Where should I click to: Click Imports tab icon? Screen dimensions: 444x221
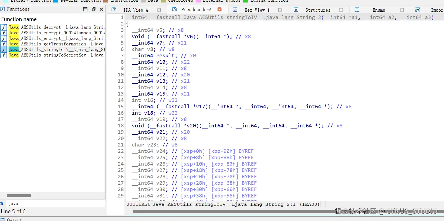click(x=418, y=10)
